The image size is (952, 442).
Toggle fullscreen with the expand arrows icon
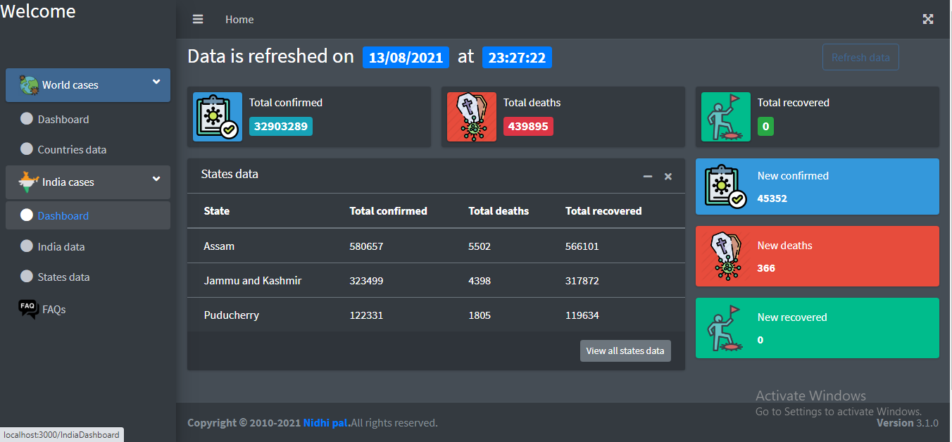928,20
